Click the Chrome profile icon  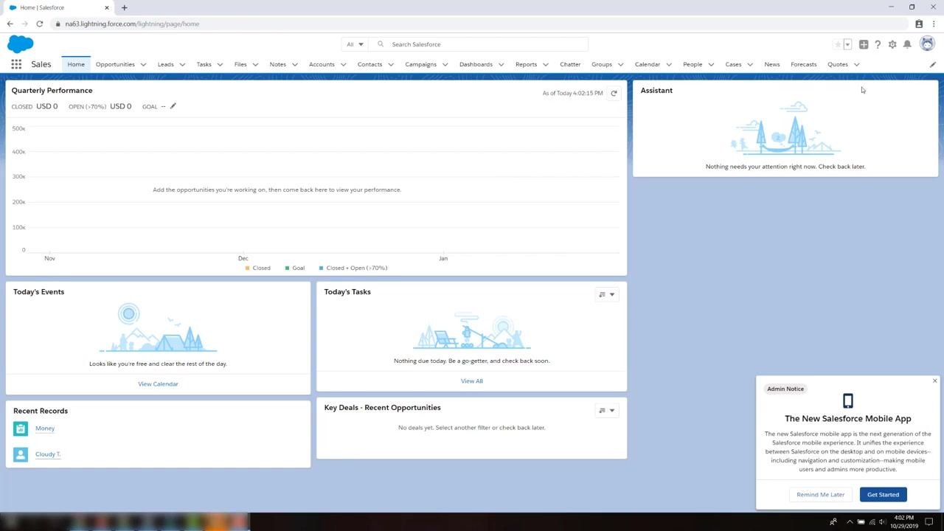(x=919, y=24)
